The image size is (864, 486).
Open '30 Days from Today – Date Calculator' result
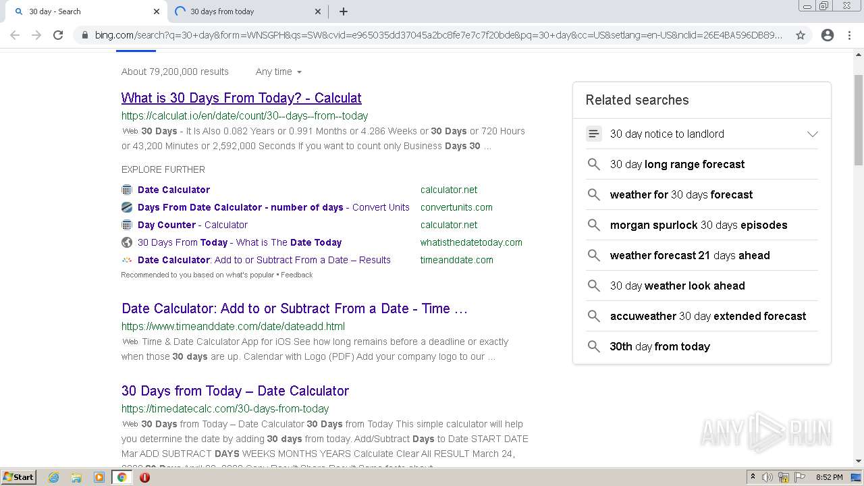coord(235,391)
